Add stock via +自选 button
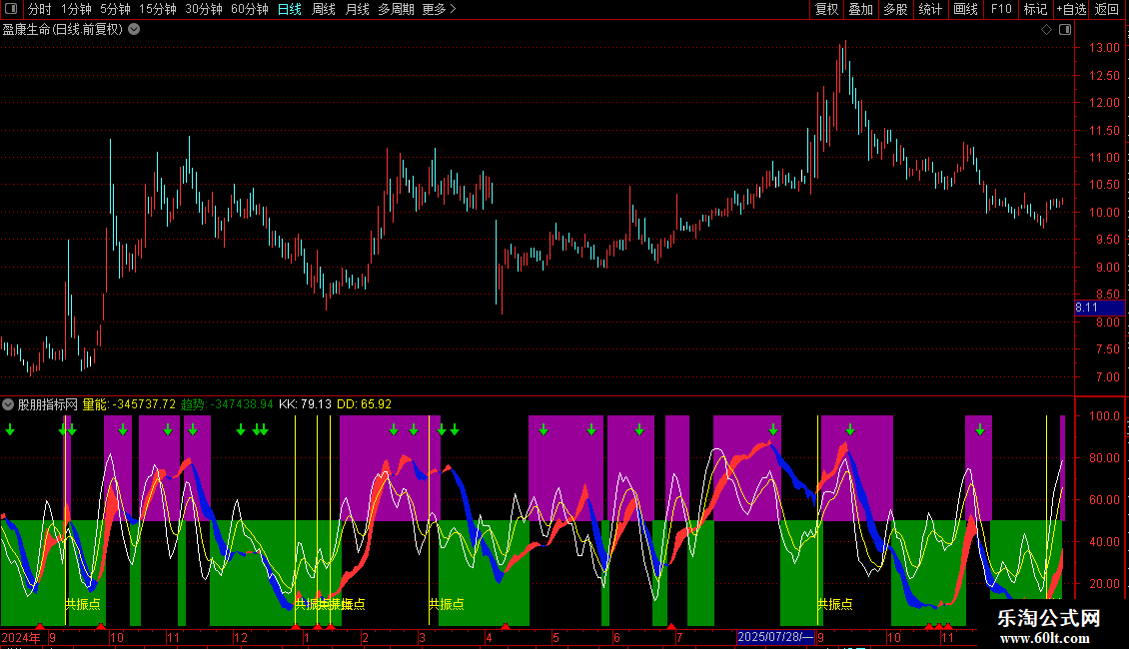Viewport: 1129px width, 649px height. click(x=1071, y=9)
